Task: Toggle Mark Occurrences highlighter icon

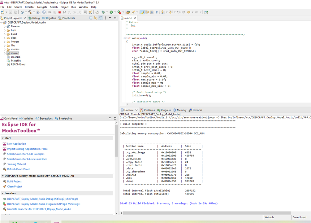Action: click(142, 12)
